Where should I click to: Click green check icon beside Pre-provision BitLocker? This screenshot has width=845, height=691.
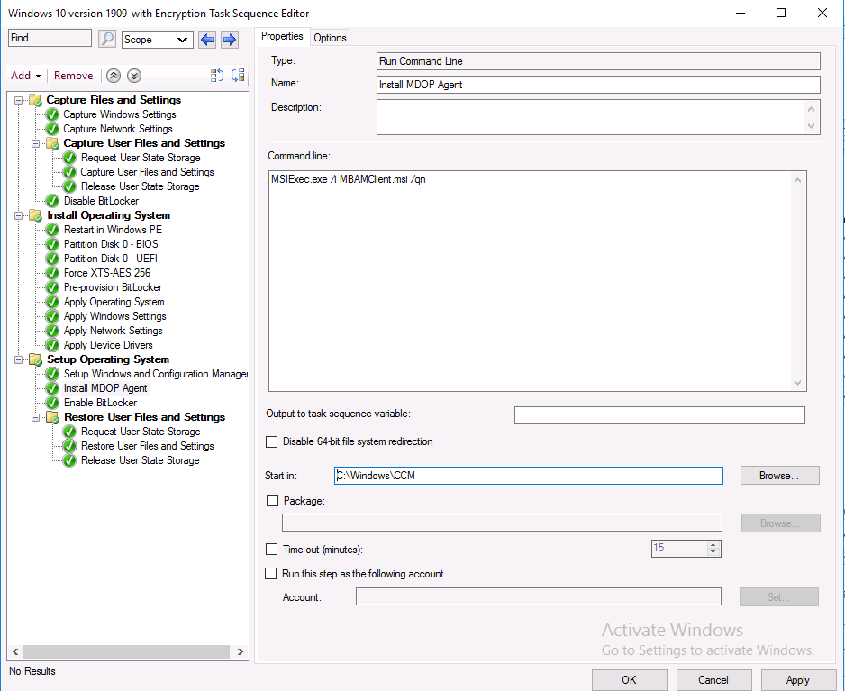pyautogui.click(x=52, y=287)
